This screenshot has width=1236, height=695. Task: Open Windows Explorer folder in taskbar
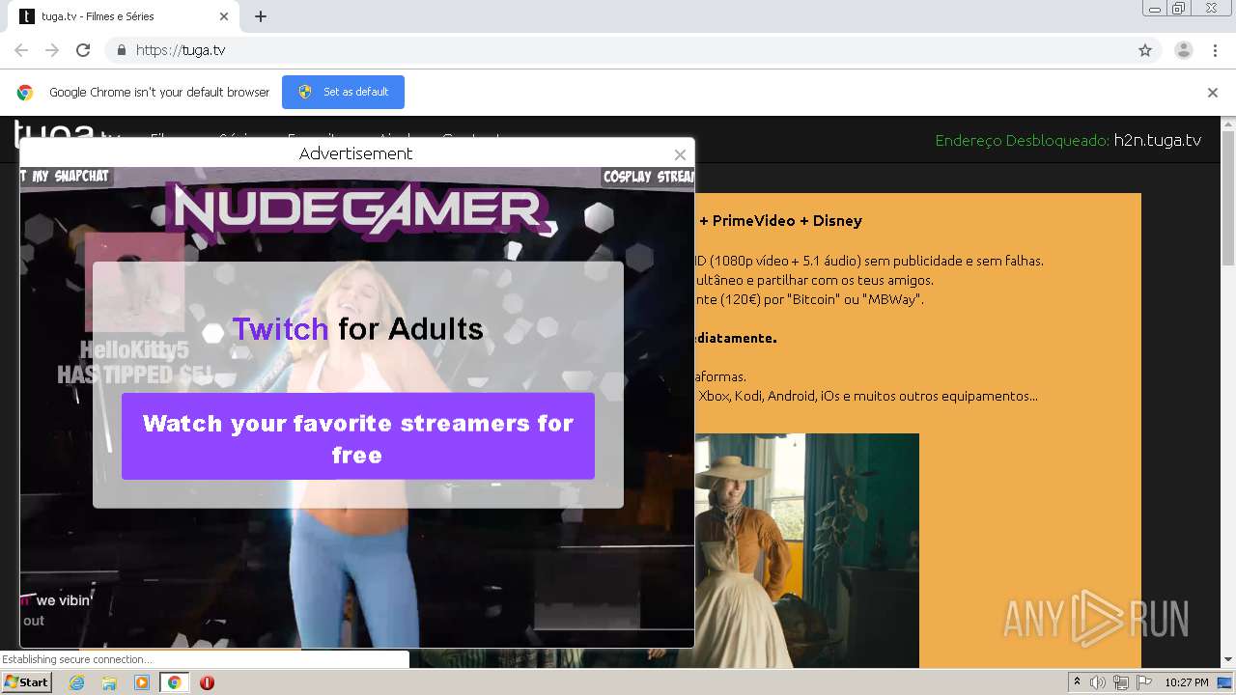[109, 682]
